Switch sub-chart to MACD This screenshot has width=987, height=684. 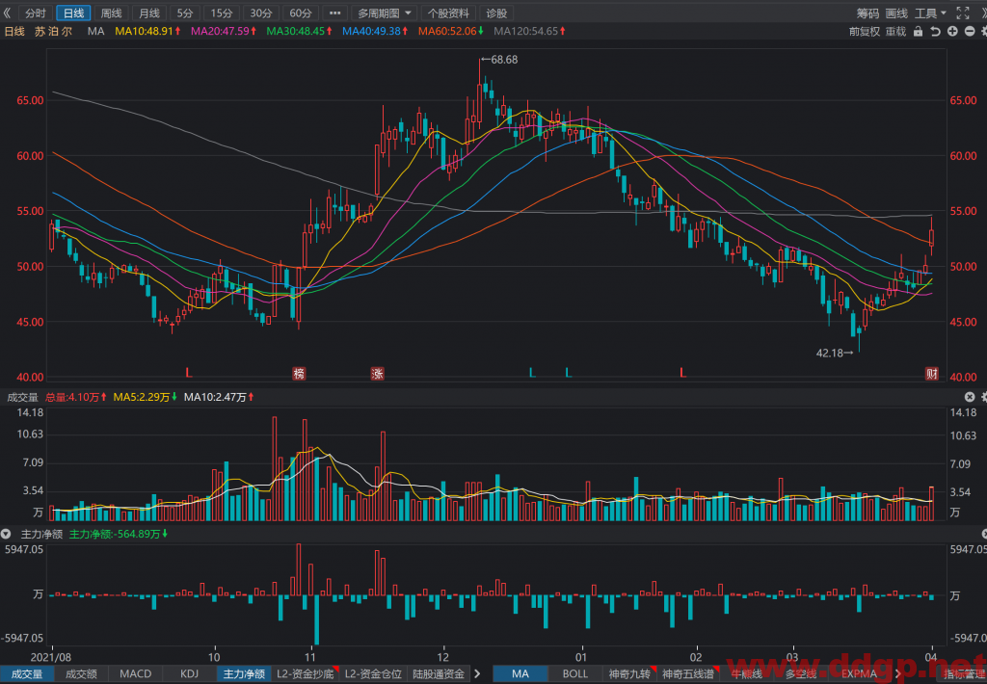[x=135, y=674]
